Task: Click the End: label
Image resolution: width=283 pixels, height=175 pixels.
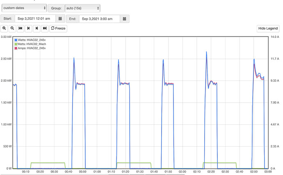Action: (x=73, y=19)
